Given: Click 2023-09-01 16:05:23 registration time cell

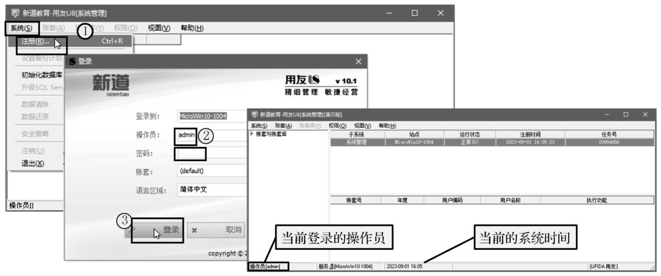Looking at the screenshot, I should pos(530,142).
